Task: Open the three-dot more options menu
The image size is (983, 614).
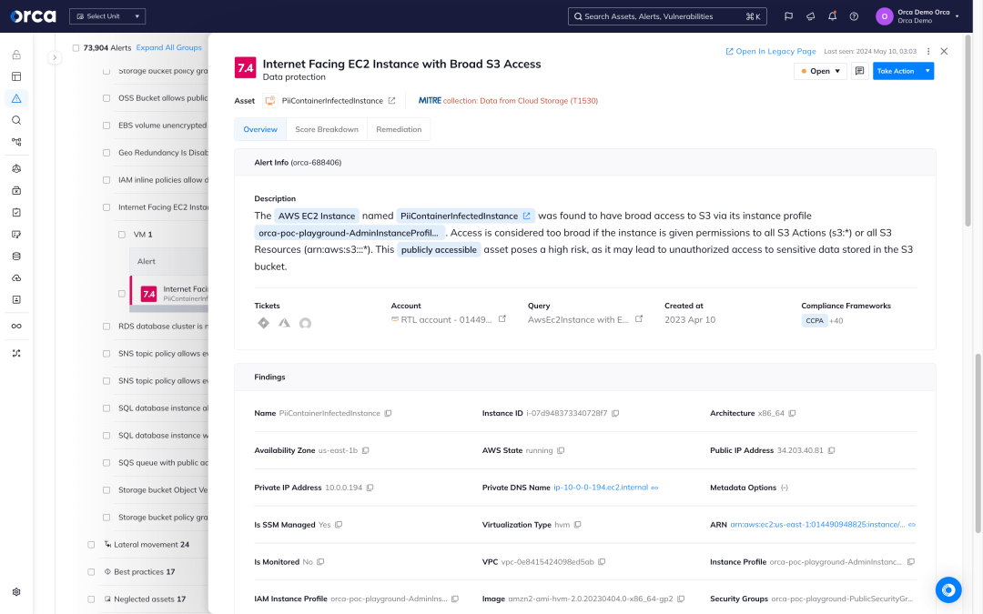Action: (928, 51)
